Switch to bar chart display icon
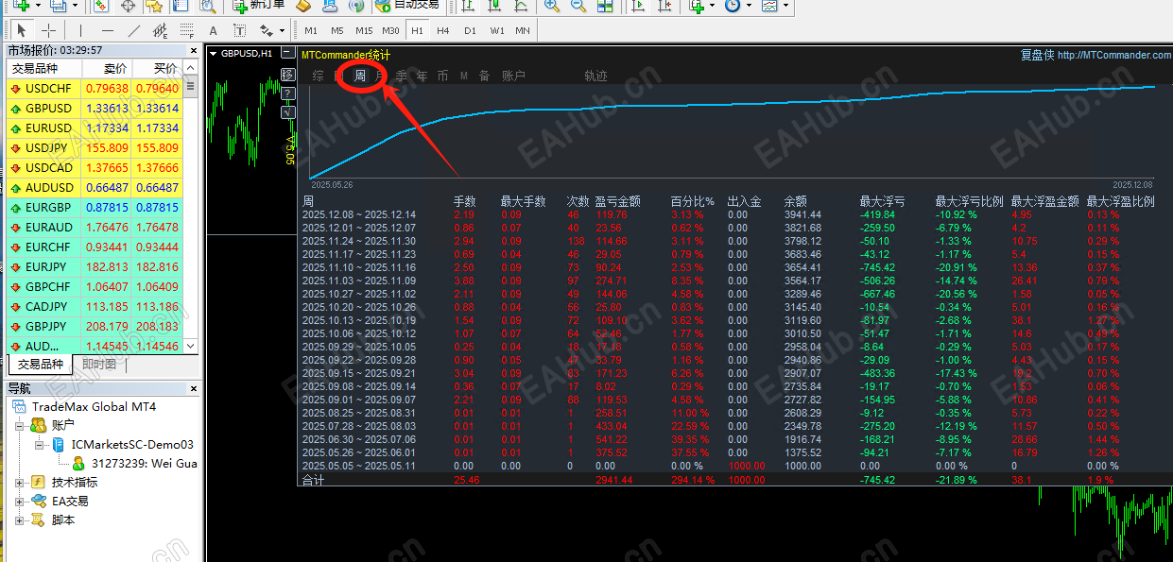This screenshot has width=1173, height=562. click(x=468, y=6)
